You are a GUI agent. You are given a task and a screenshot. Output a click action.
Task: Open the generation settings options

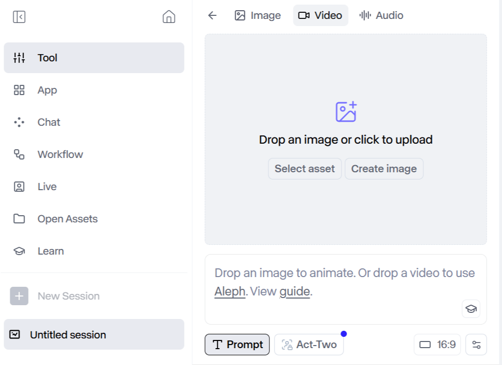click(476, 345)
